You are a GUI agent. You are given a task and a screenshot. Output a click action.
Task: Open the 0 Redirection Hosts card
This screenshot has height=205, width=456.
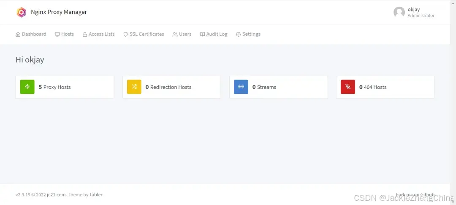click(171, 87)
